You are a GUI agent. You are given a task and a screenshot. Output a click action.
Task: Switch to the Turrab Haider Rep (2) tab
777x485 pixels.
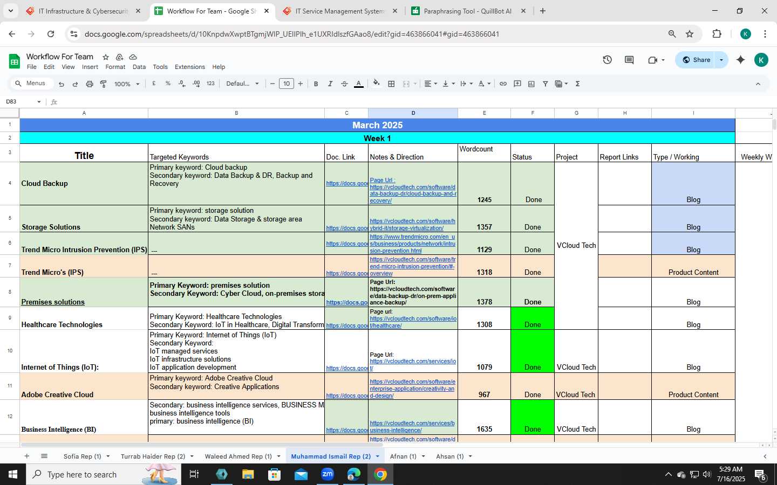click(153, 456)
